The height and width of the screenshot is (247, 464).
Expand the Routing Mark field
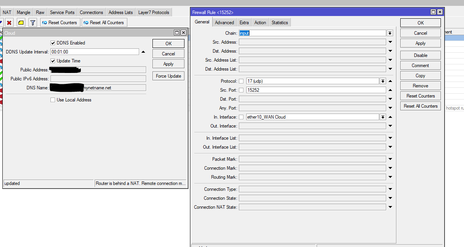click(391, 177)
